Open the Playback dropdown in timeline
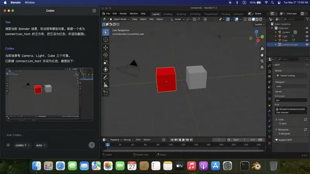Image resolution: width=310 pixels, height=174 pixels. click(x=115, y=140)
